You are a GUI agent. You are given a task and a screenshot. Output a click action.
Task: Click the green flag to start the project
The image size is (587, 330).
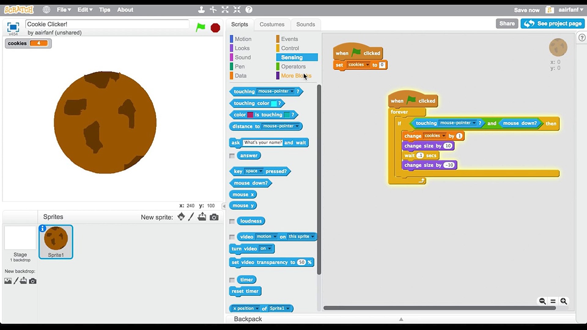[200, 28]
